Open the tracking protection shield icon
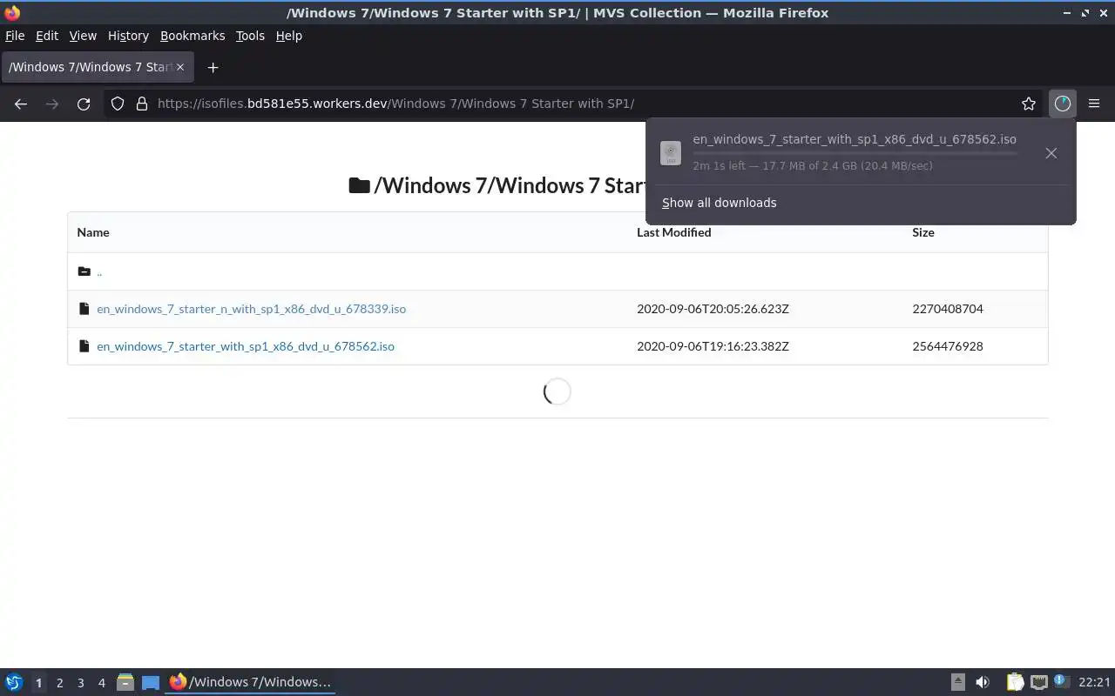 point(118,104)
